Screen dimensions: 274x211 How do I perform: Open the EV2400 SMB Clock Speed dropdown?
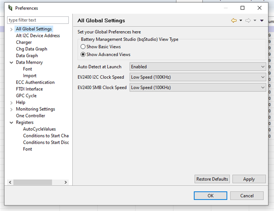(198, 87)
